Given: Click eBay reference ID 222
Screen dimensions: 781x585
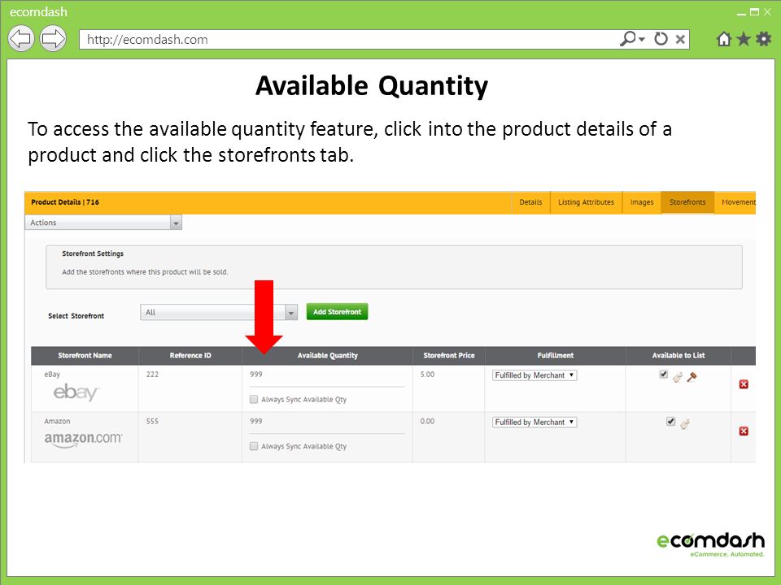Looking at the screenshot, I should pyautogui.click(x=152, y=375).
